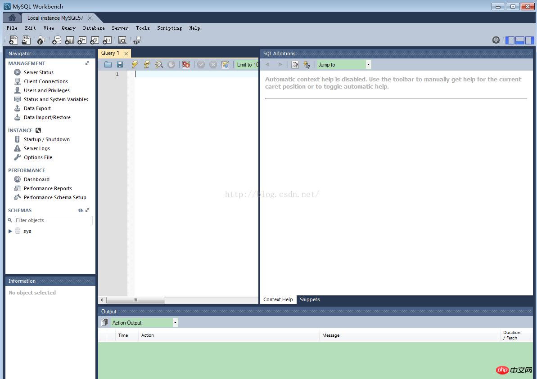
Task: Switch to the Context Help tab
Action: (x=278, y=299)
